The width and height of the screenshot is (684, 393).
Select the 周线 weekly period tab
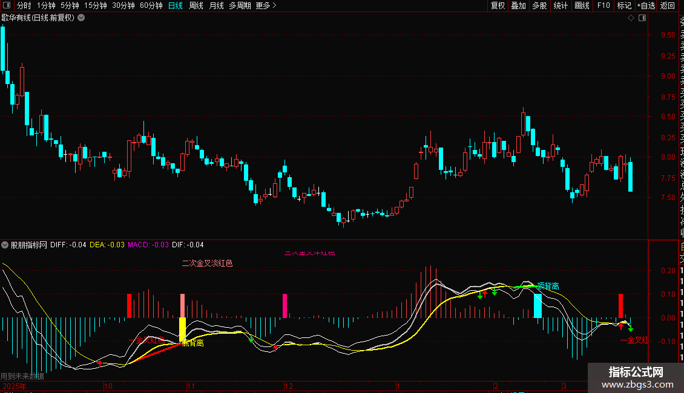point(196,5)
